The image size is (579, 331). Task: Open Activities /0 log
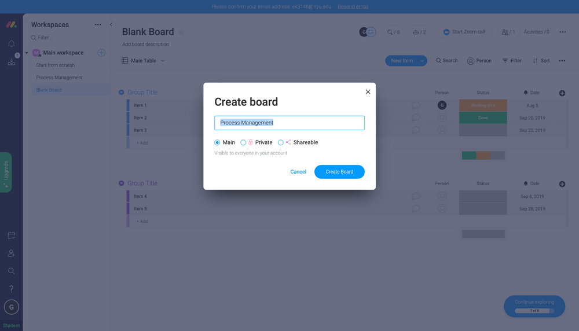coord(536,32)
